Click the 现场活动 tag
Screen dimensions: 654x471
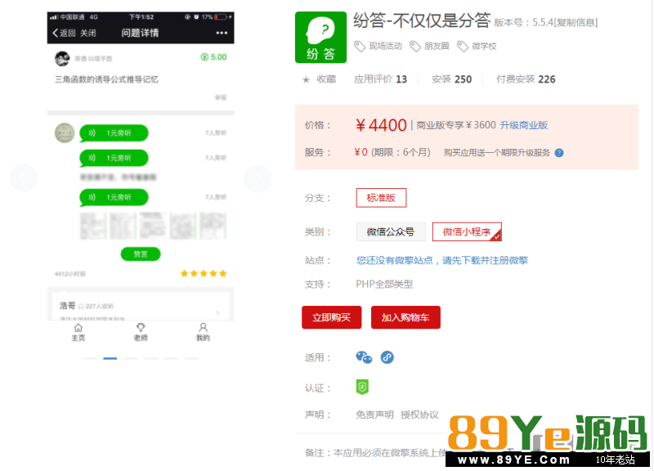379,46
